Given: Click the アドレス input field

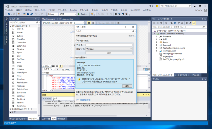Looking at the screenshot, I should 109,45.
